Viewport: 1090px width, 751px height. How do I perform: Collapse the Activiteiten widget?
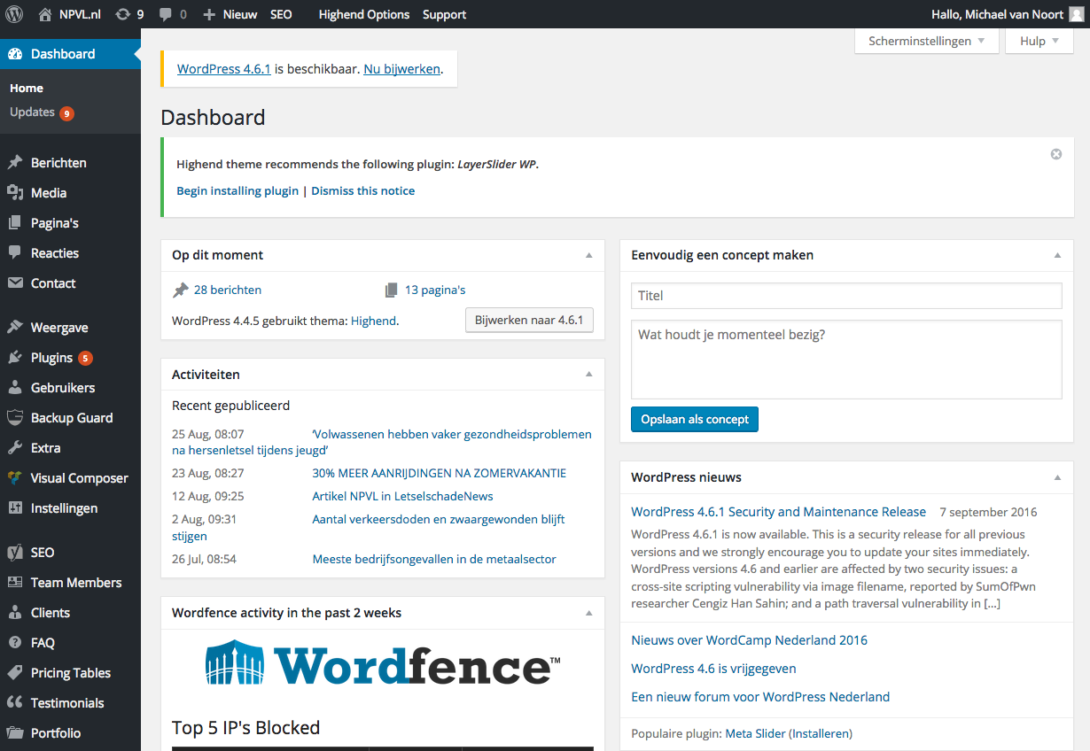point(588,375)
